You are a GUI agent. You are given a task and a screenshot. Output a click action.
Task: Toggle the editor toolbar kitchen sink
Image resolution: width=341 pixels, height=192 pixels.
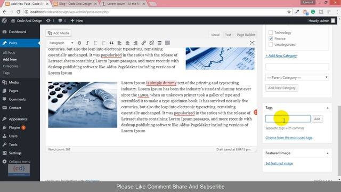tap(167, 43)
